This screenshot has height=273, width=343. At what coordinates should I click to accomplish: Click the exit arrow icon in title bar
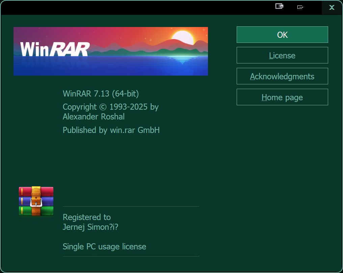point(300,7)
